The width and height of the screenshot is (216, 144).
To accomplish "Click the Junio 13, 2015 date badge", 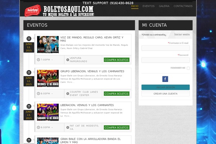I will 29,115.
